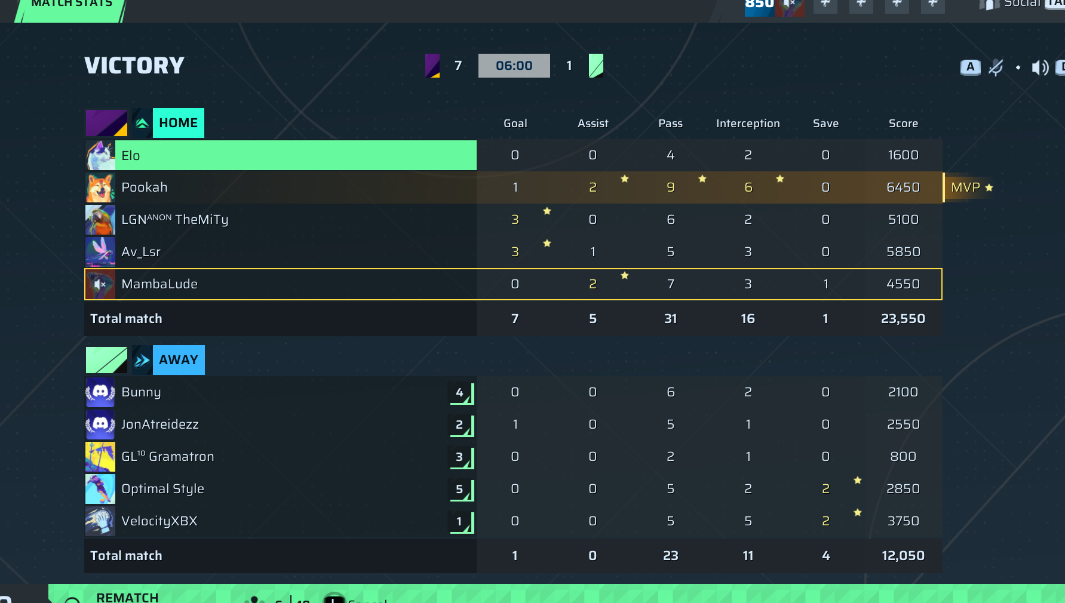Click the Social friends icon
This screenshot has width=1065, height=603.
point(989,4)
